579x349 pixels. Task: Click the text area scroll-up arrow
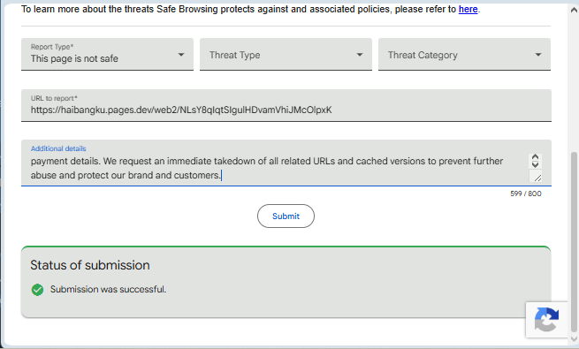(x=535, y=157)
